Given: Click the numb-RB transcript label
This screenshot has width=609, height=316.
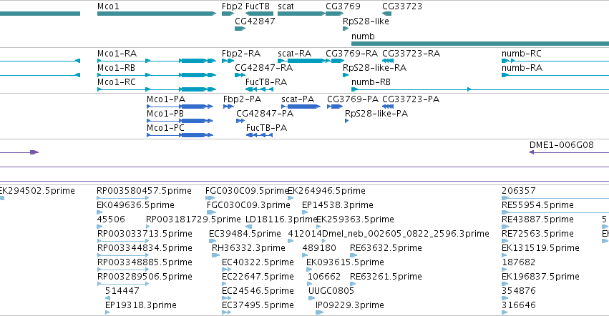Looking at the screenshot, I should point(371,82).
